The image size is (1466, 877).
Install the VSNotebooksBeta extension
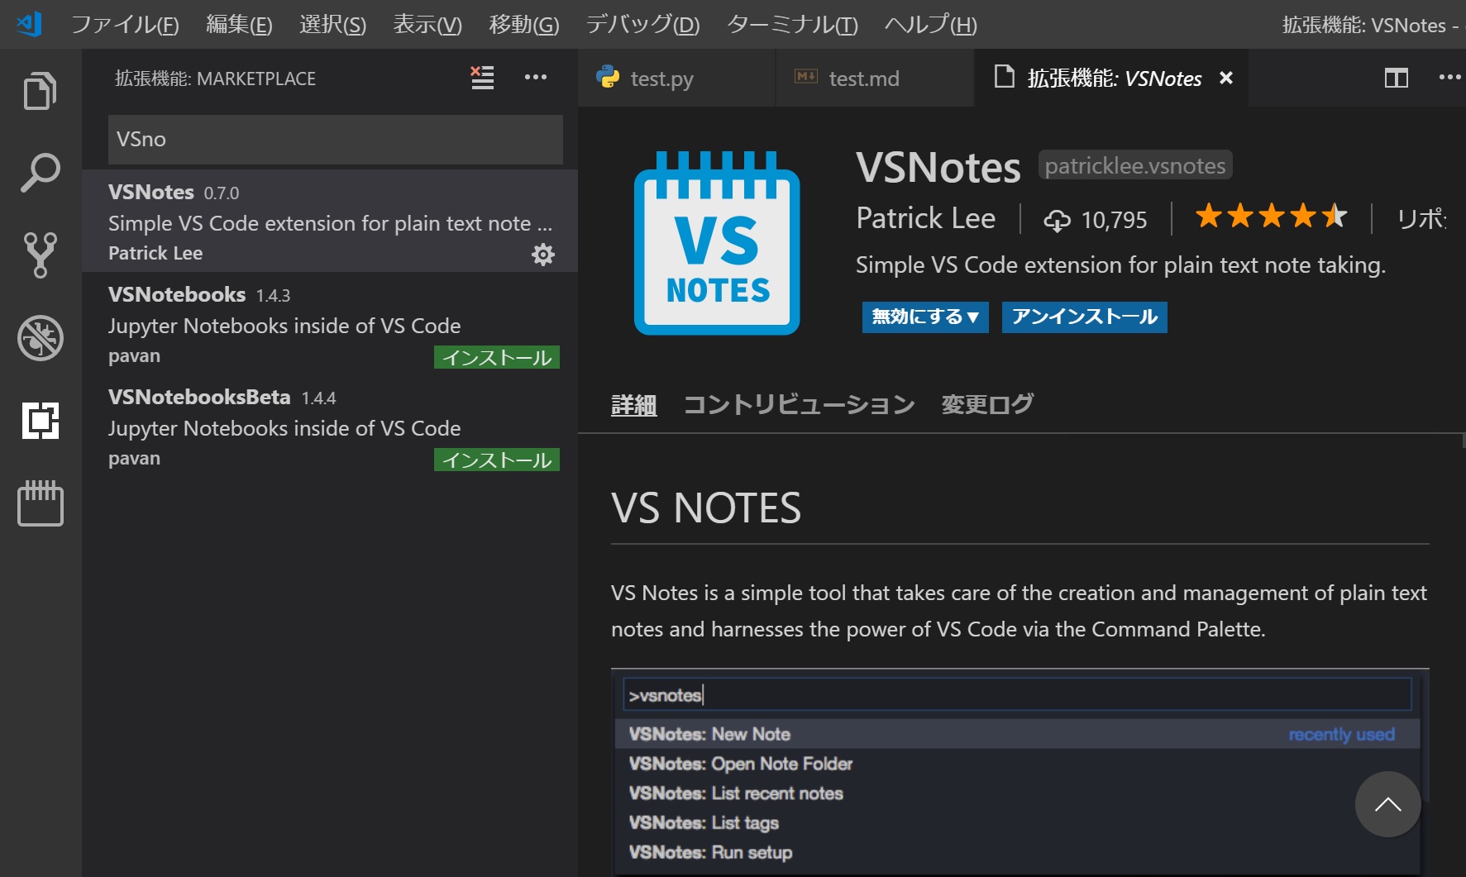pyautogui.click(x=495, y=459)
